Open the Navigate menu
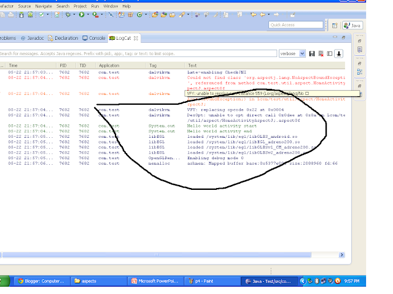The height and width of the screenshot is (294, 393). tap(44, 6)
